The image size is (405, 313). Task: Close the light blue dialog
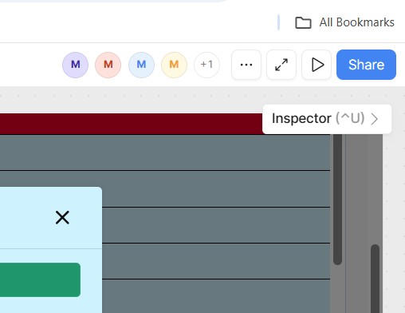(x=62, y=217)
